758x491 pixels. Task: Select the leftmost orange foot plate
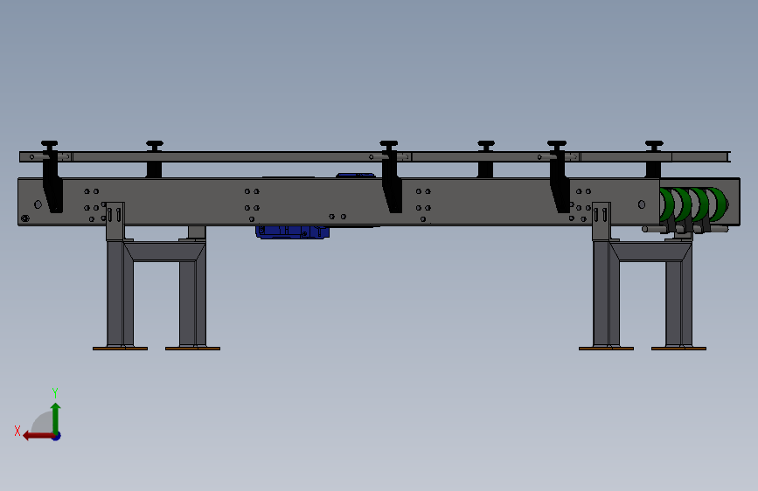point(121,349)
